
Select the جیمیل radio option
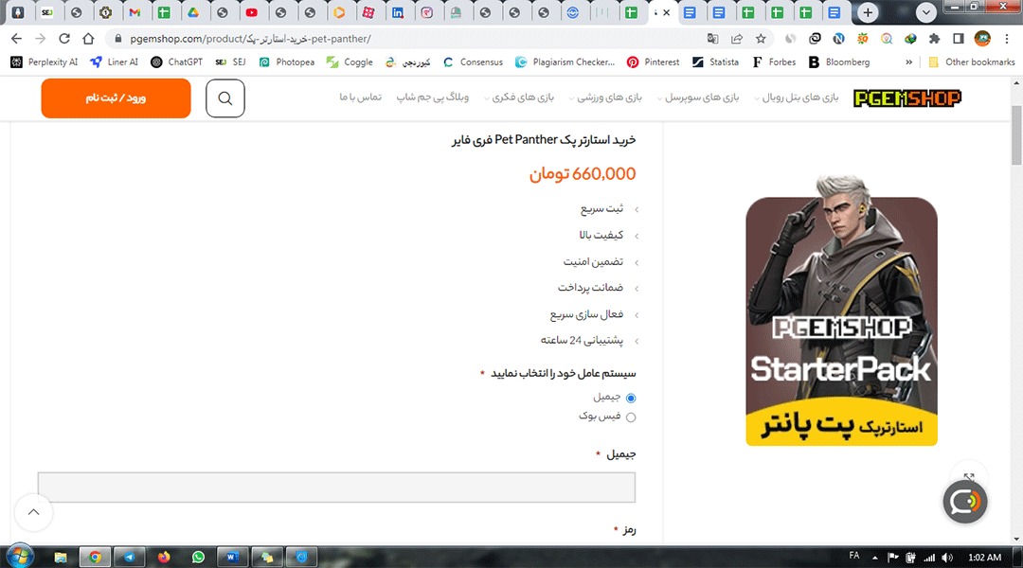tap(629, 397)
